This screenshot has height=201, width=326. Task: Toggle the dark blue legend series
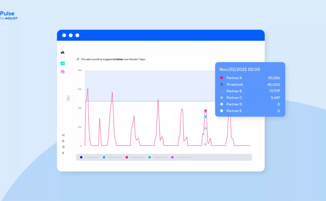(x=81, y=157)
